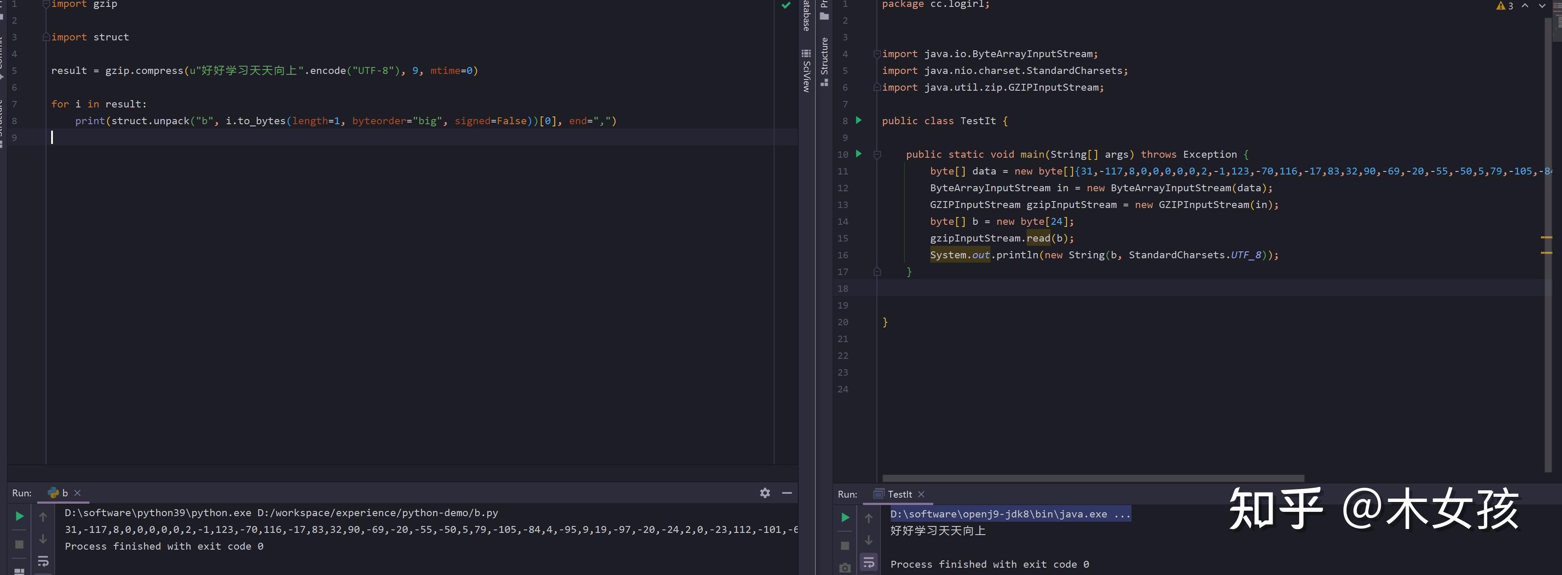Click the horizontal scrollbar beneath the Java editor
1562x575 pixels.
coord(1092,478)
